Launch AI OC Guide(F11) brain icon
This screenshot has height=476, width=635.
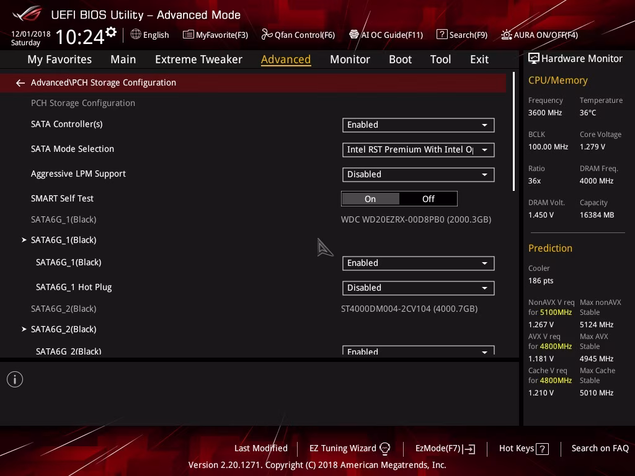pos(354,35)
